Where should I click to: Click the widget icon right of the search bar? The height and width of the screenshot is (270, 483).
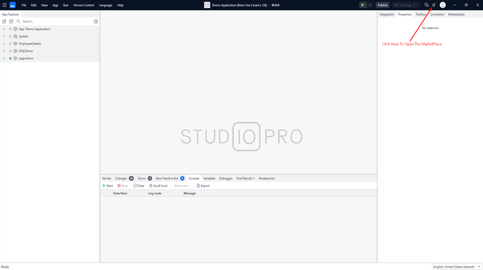pos(96,21)
